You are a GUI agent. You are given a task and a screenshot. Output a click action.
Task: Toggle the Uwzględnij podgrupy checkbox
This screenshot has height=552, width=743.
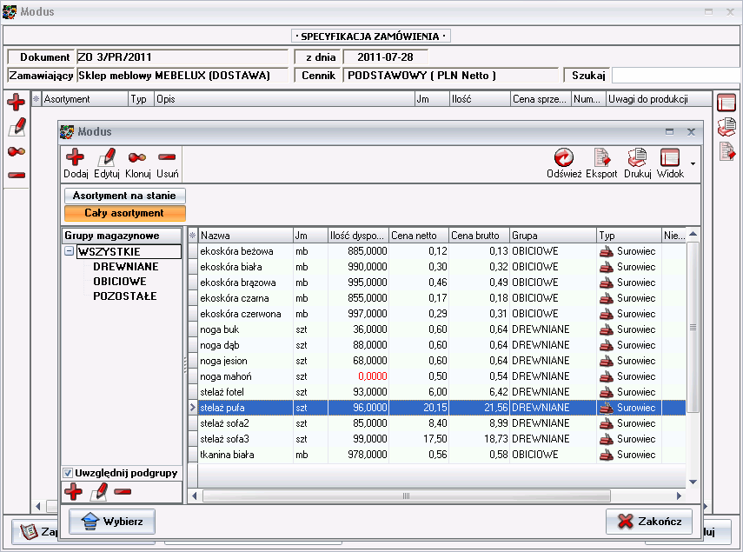68,472
